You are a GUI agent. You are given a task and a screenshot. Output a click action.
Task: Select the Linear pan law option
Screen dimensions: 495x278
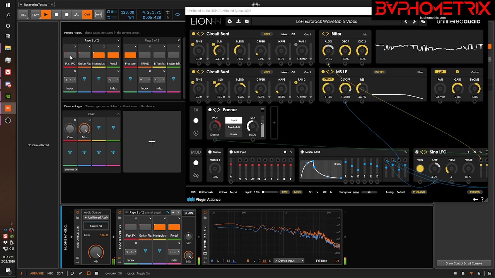pyautogui.click(x=234, y=134)
